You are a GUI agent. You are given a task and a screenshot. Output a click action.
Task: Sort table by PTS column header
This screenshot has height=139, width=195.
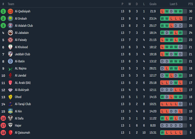(x=190, y=4)
